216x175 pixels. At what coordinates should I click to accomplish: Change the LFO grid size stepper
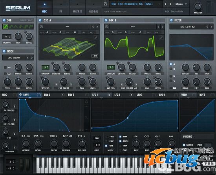click(97, 145)
